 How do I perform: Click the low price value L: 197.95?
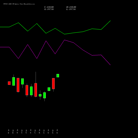[71, 9]
